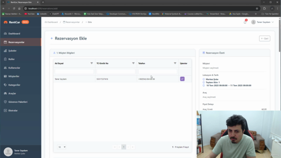Show more bookmarks chevron
281x158 pixels.
pos(256,14)
